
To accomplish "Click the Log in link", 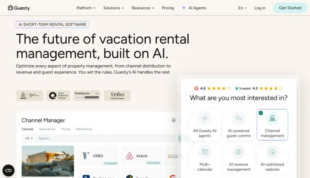I will (260, 8).
